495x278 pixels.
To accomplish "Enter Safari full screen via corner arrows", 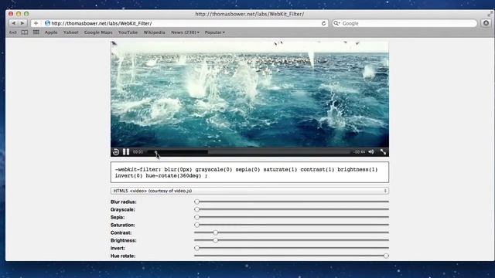I will tap(490, 14).
